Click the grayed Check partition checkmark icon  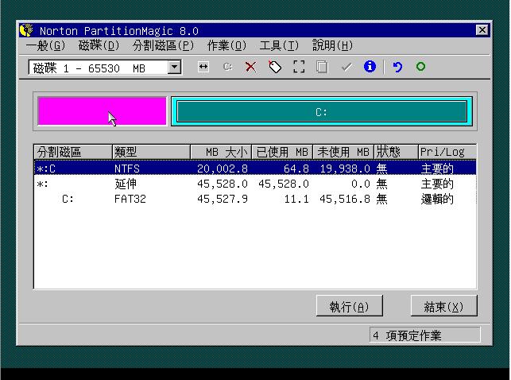tap(346, 67)
